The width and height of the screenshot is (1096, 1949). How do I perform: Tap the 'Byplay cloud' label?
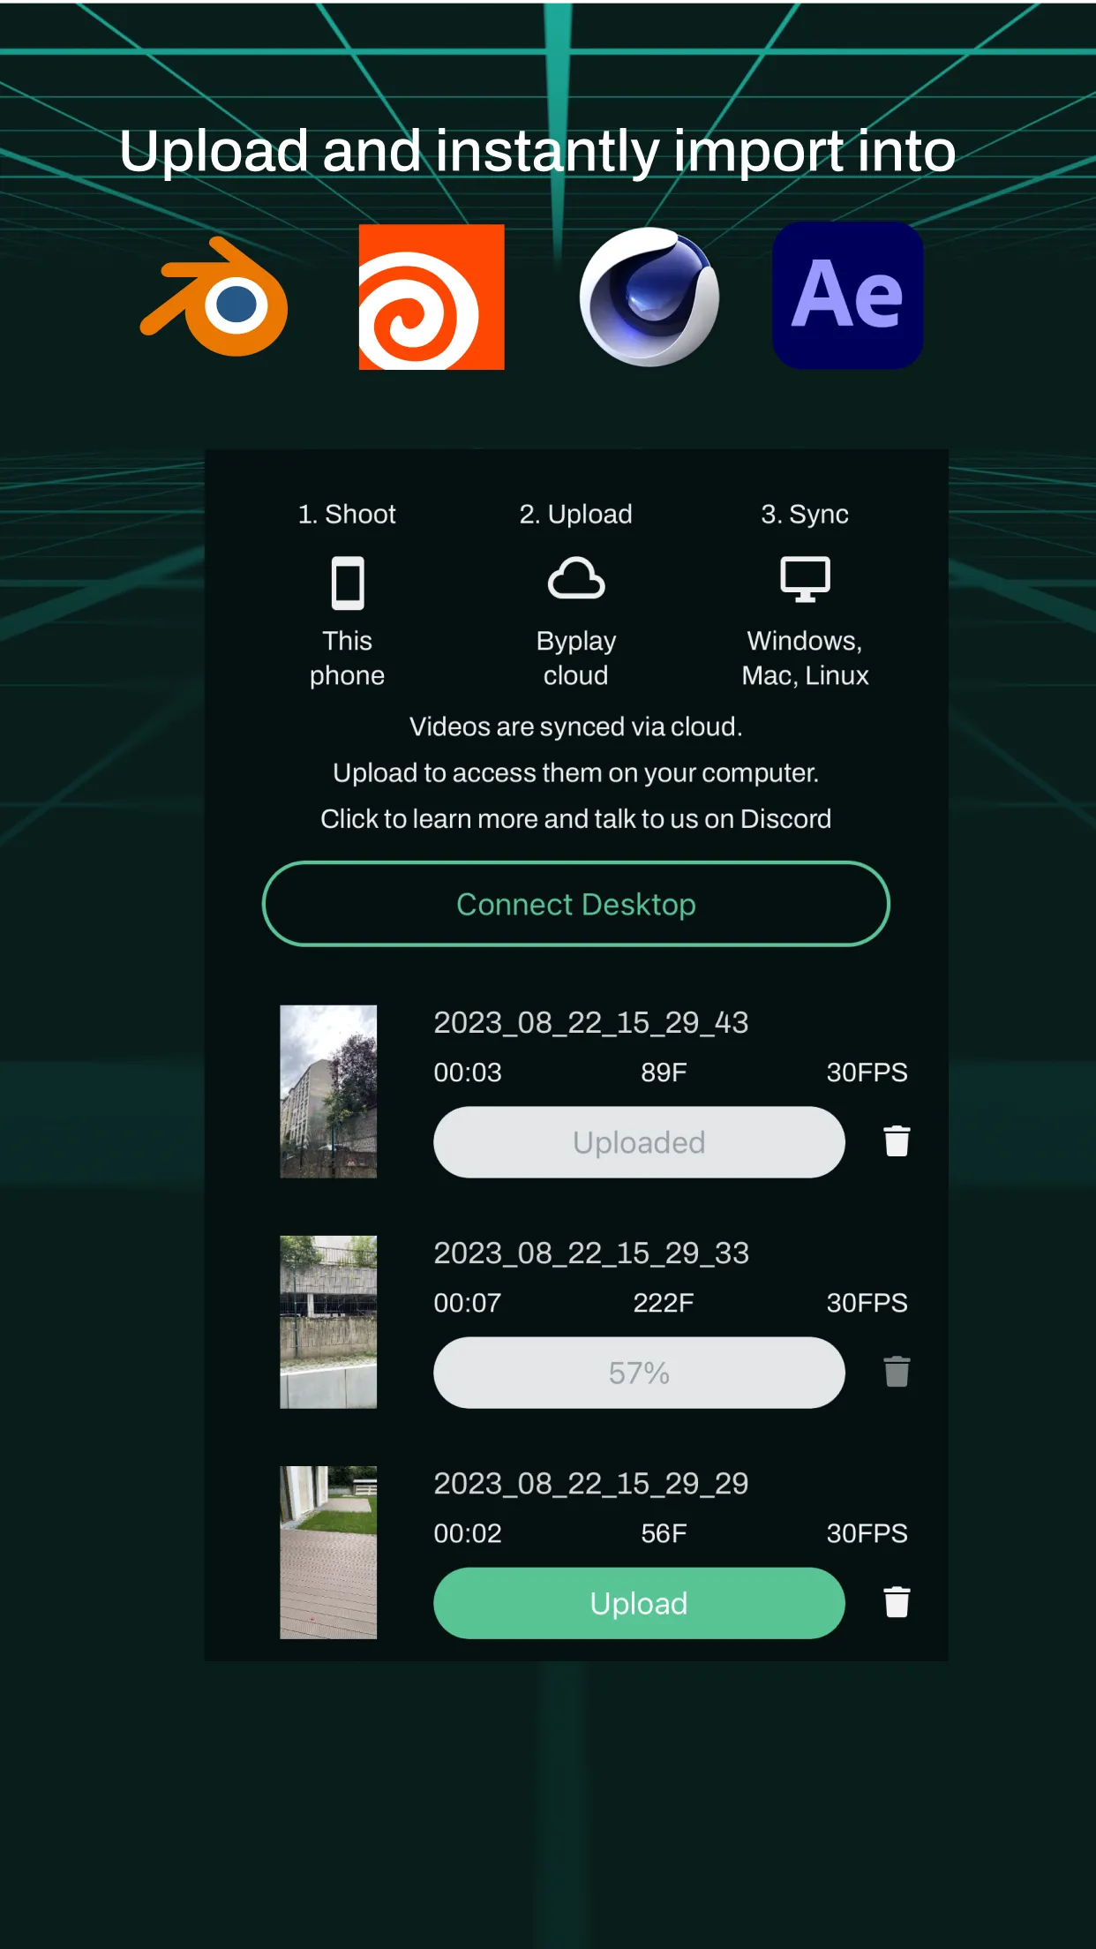(576, 658)
